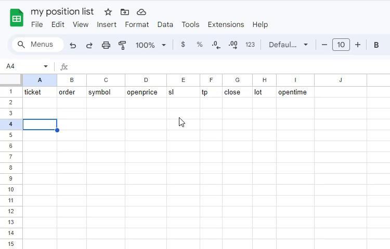Open the Edit menu

pyautogui.click(x=58, y=24)
